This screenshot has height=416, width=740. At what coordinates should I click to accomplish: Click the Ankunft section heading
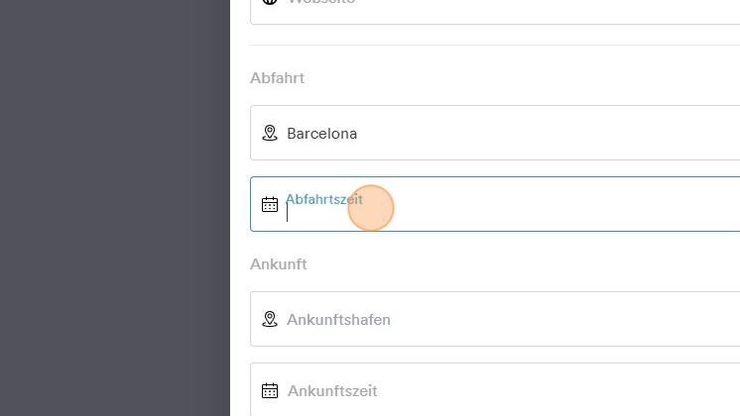(279, 264)
